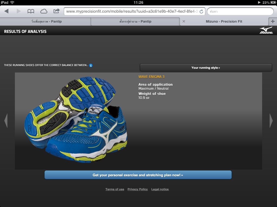Image resolution: width=277 pixels, height=207 pixels.
Task: Open the bookmarks book icon
Action: 31,11
